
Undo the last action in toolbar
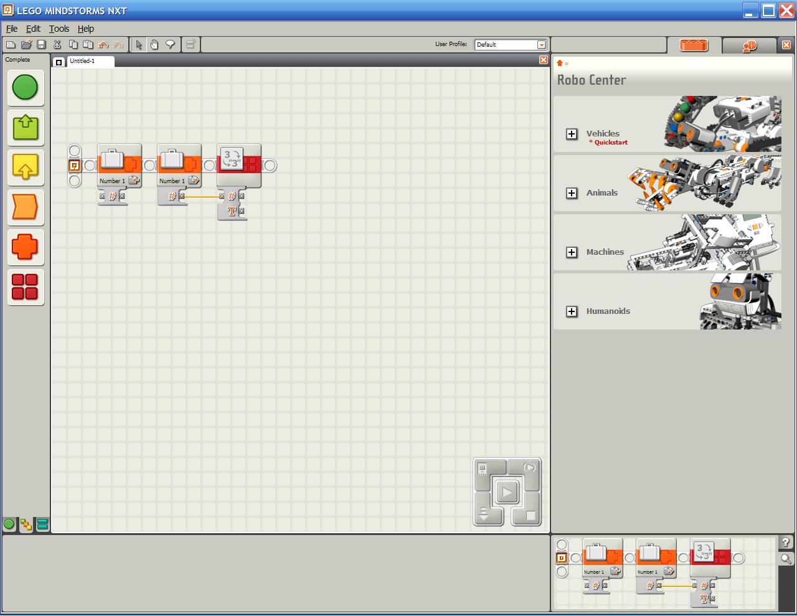click(x=103, y=44)
